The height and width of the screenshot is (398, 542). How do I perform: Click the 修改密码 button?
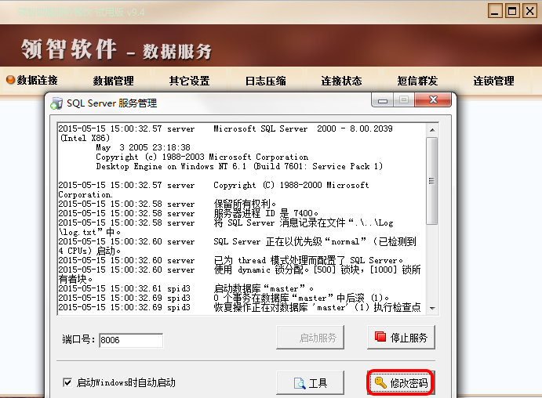pos(400,382)
